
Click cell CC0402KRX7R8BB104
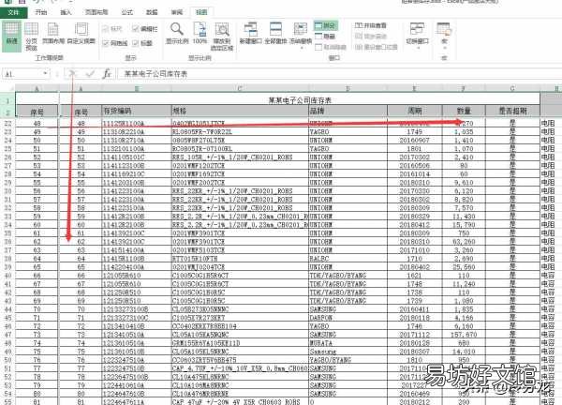click(x=240, y=326)
